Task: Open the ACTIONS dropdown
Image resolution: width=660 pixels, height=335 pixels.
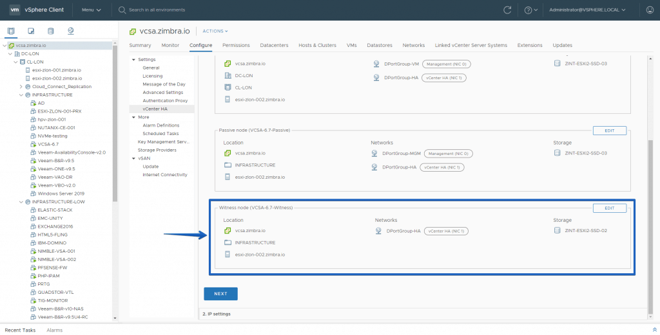Action: pos(215,31)
